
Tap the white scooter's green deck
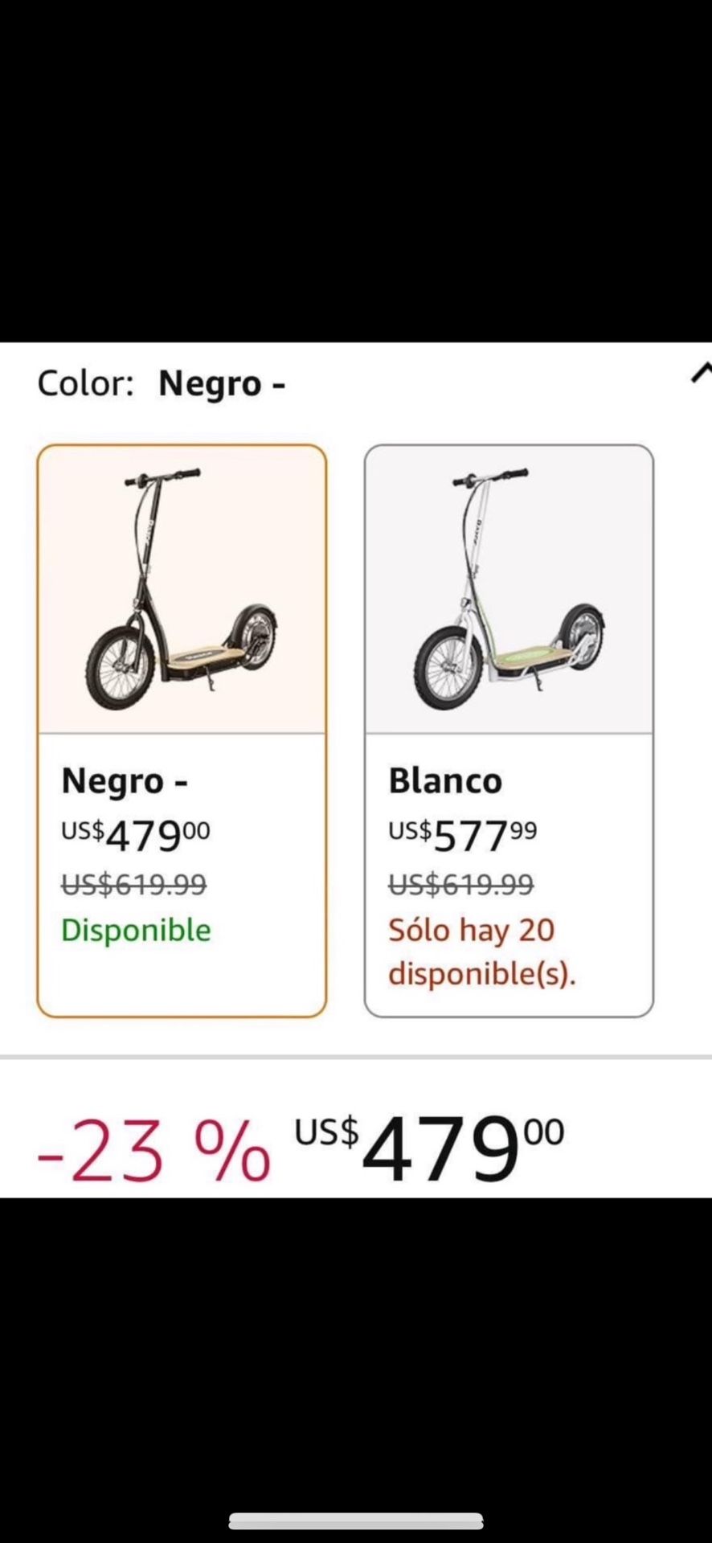point(530,653)
